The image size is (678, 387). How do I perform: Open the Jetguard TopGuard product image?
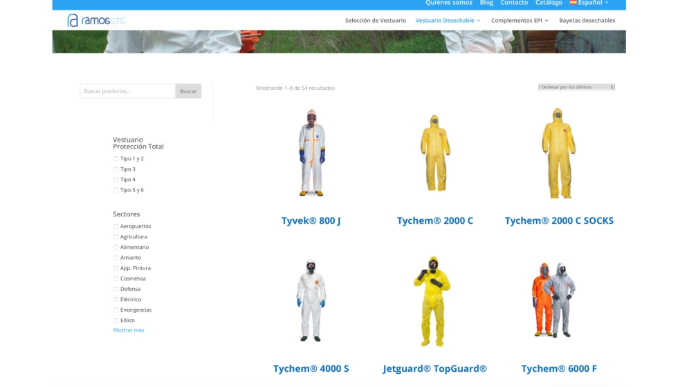point(435,301)
